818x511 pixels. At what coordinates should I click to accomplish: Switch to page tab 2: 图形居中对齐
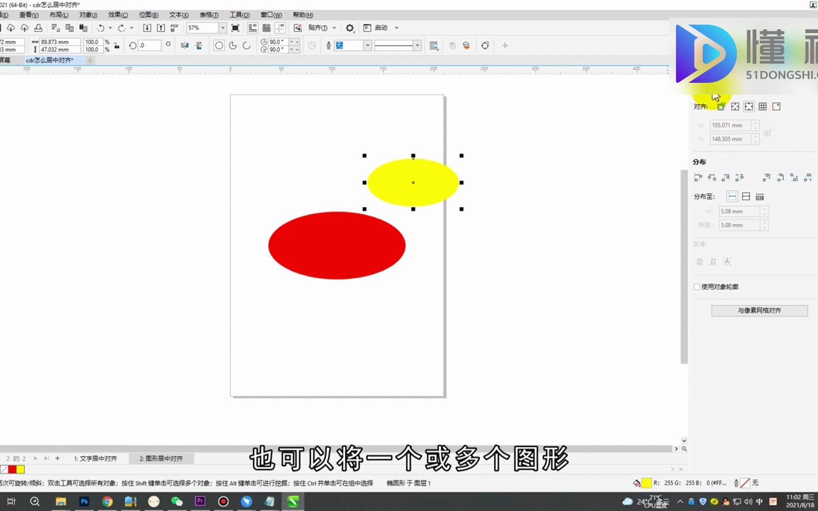tap(161, 458)
